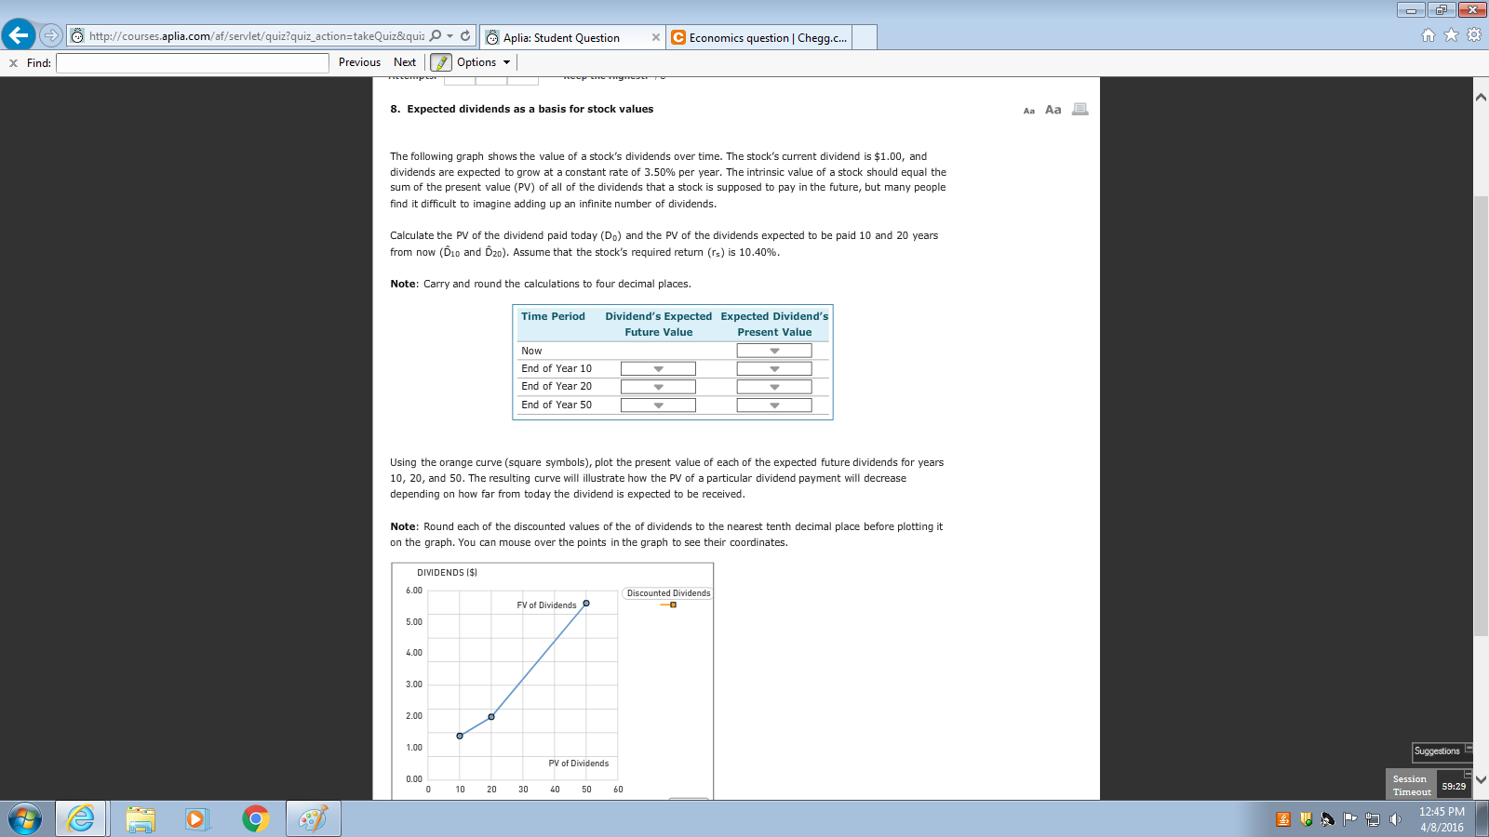Click the scroll up arrow
The width and height of the screenshot is (1489, 837).
(x=1481, y=97)
